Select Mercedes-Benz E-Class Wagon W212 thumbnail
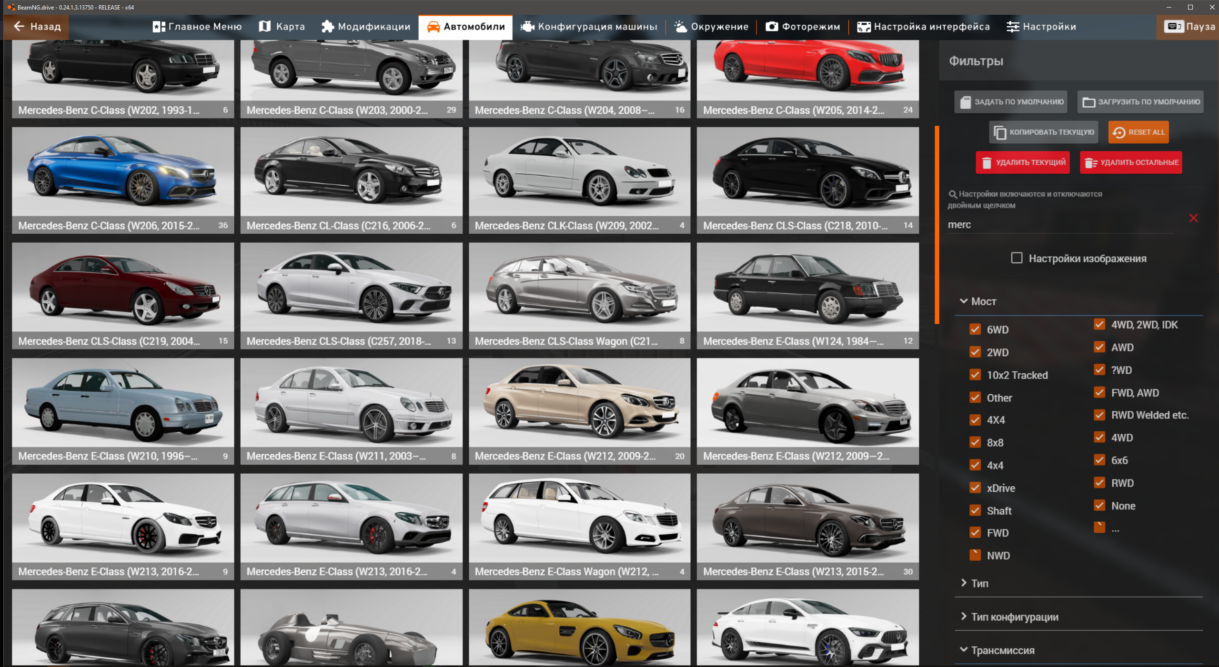Image resolution: width=1219 pixels, height=667 pixels. (x=579, y=527)
